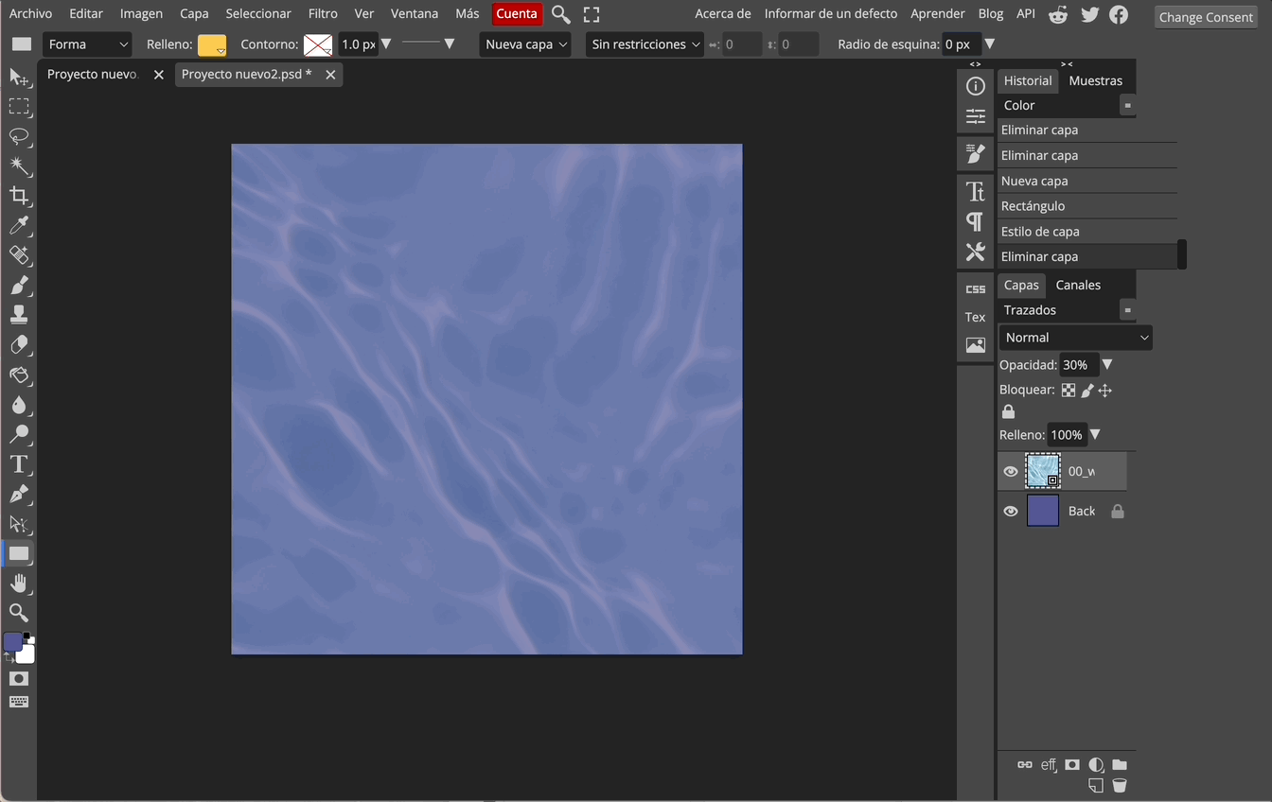Viewport: 1272px width, 802px height.
Task: Toggle fullscreen mode icon
Action: (x=592, y=14)
